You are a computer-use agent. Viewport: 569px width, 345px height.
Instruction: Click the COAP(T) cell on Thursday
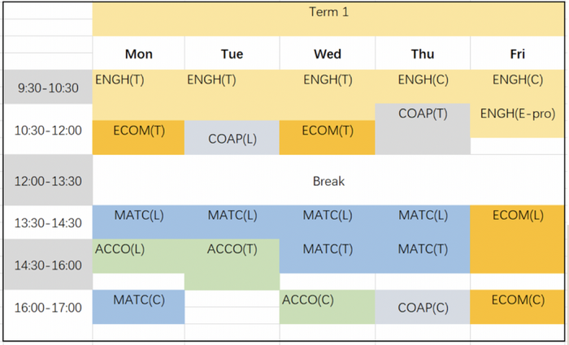pyautogui.click(x=423, y=129)
